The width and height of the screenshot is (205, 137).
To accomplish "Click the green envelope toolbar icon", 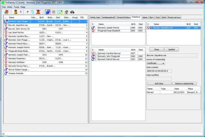I will [x=60, y=12].
